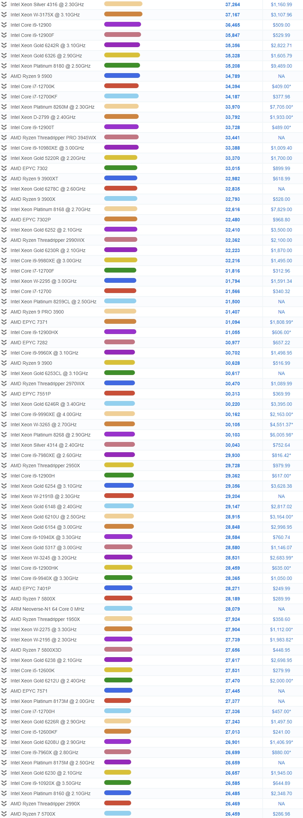Expand the AMD Ryzen 9 5900 row chevron
Screen dimensions: 303x818
[4, 76]
